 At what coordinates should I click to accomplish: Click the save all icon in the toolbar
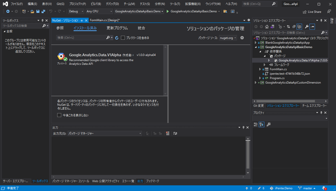43,11
